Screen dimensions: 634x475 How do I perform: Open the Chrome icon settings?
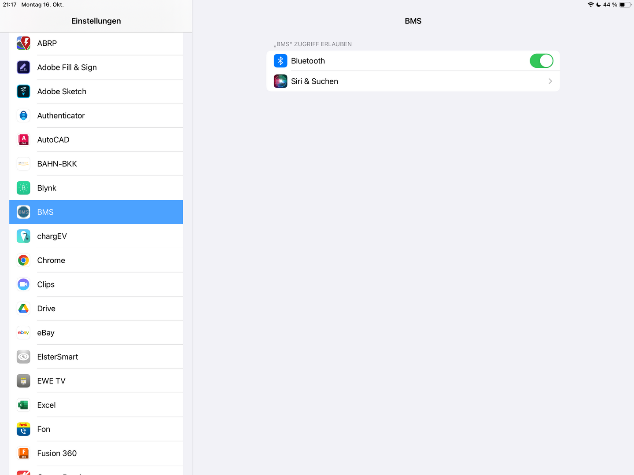pos(23,260)
